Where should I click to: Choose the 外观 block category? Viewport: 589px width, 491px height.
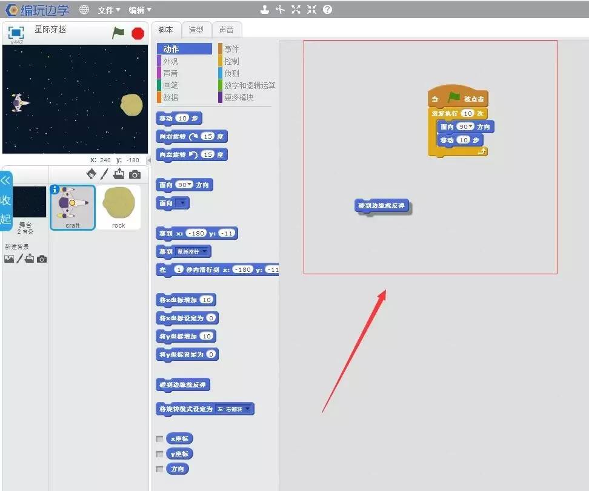(170, 61)
